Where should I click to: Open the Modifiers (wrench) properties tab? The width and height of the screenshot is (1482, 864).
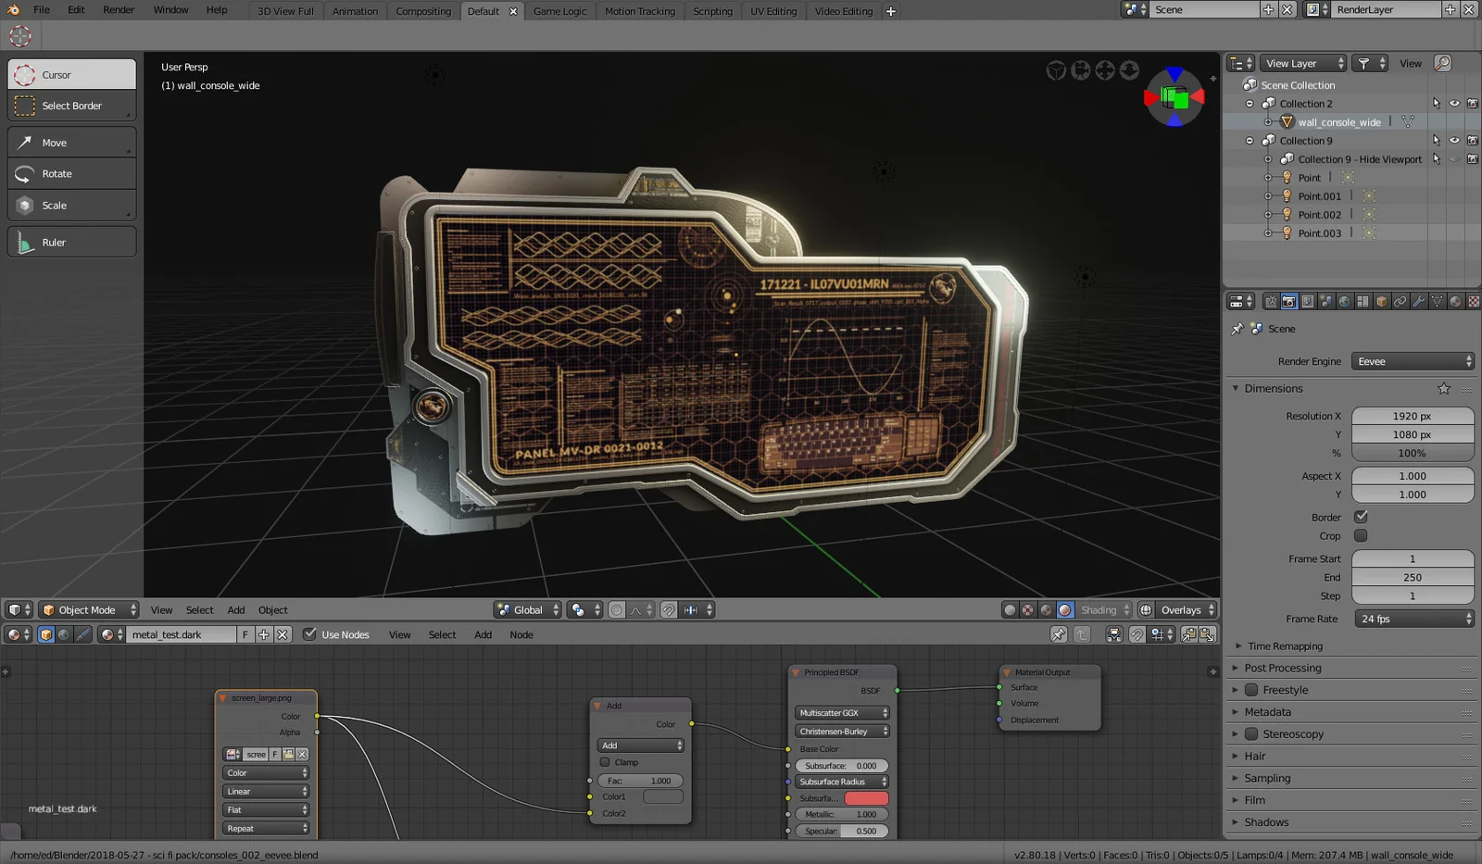[x=1419, y=301]
